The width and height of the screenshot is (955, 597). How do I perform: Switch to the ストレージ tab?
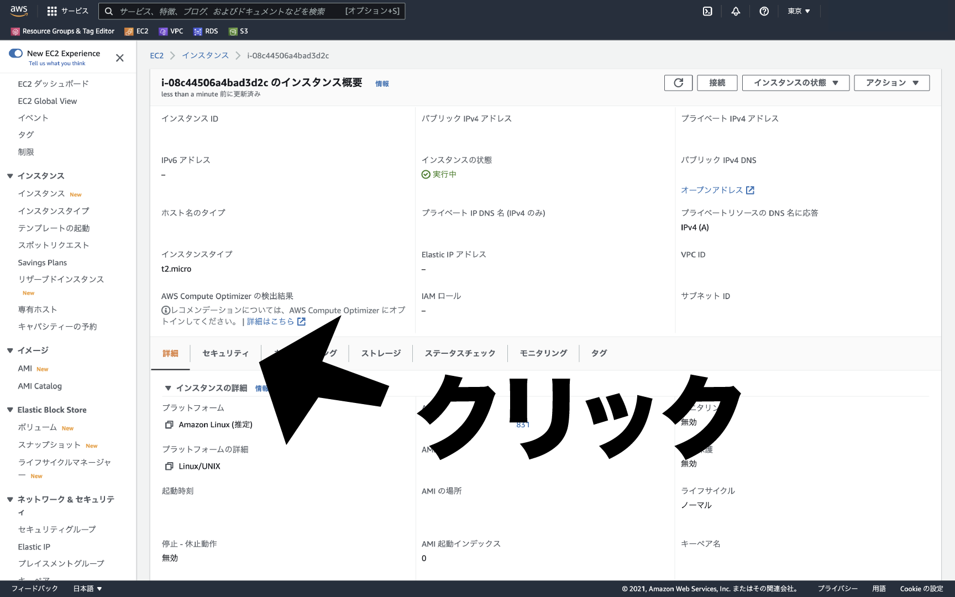coord(381,353)
